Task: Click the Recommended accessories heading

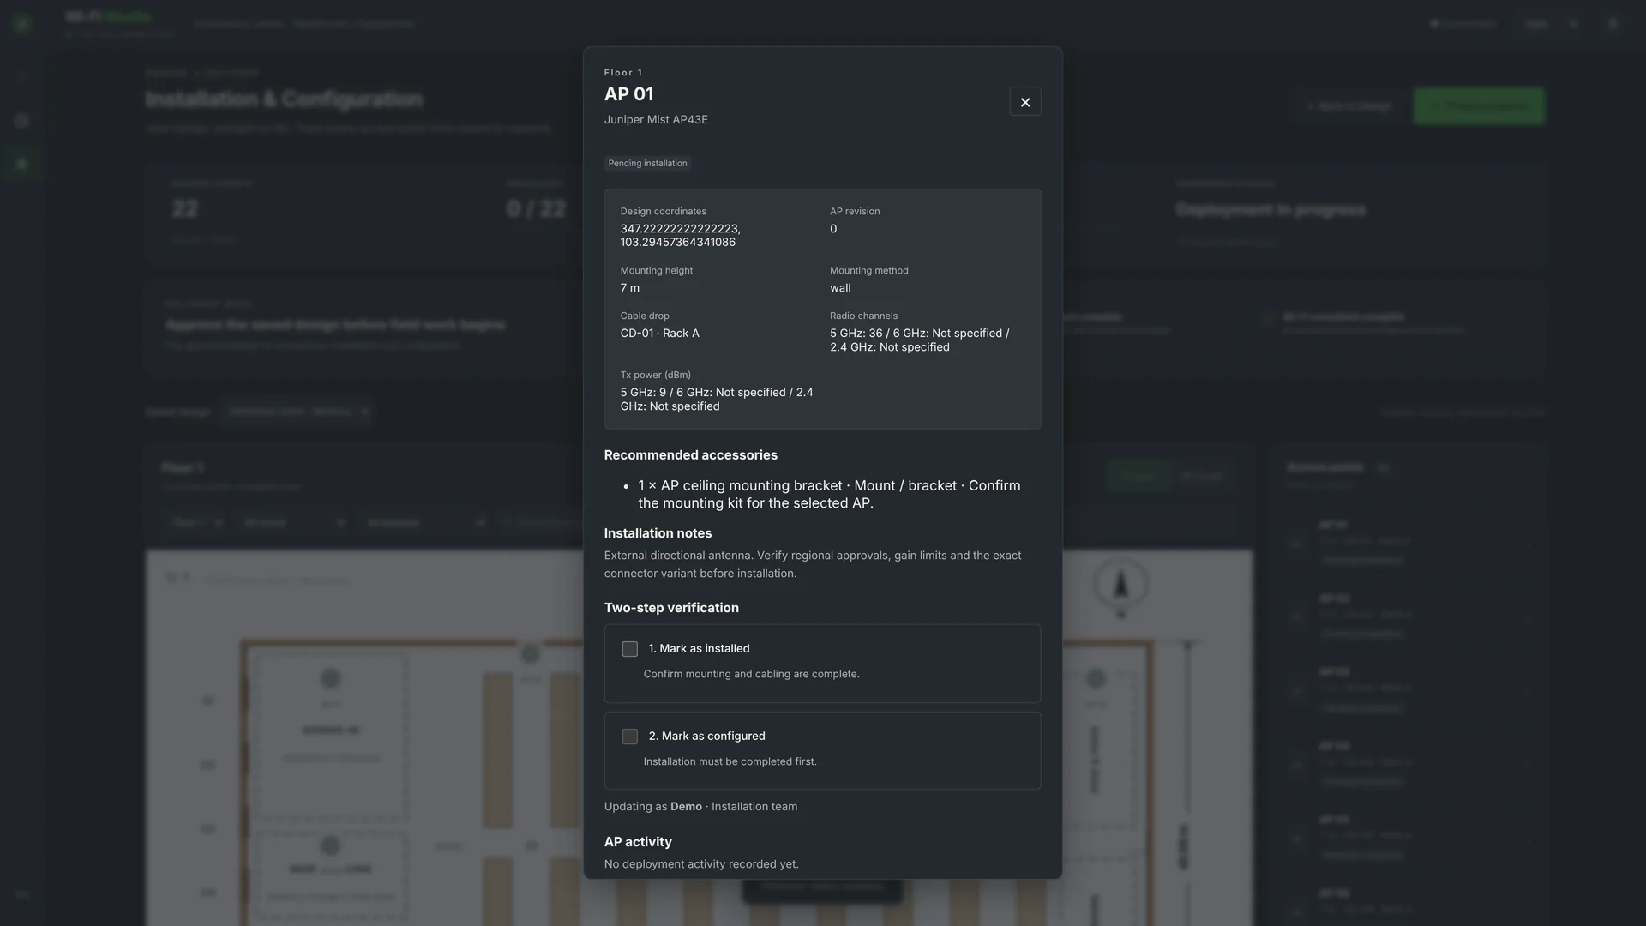Action: pyautogui.click(x=691, y=455)
